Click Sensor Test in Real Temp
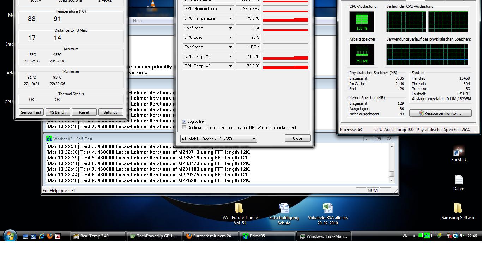 (31, 112)
